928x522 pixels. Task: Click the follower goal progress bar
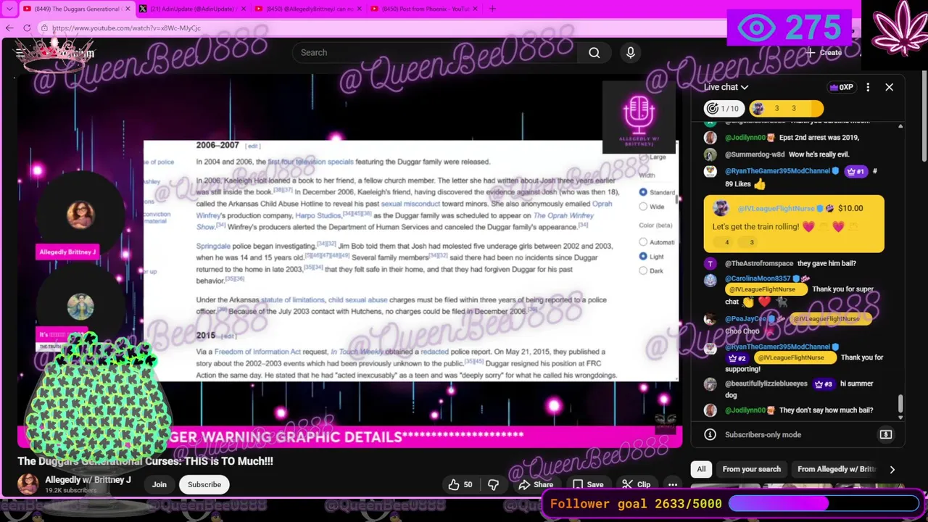(x=823, y=503)
